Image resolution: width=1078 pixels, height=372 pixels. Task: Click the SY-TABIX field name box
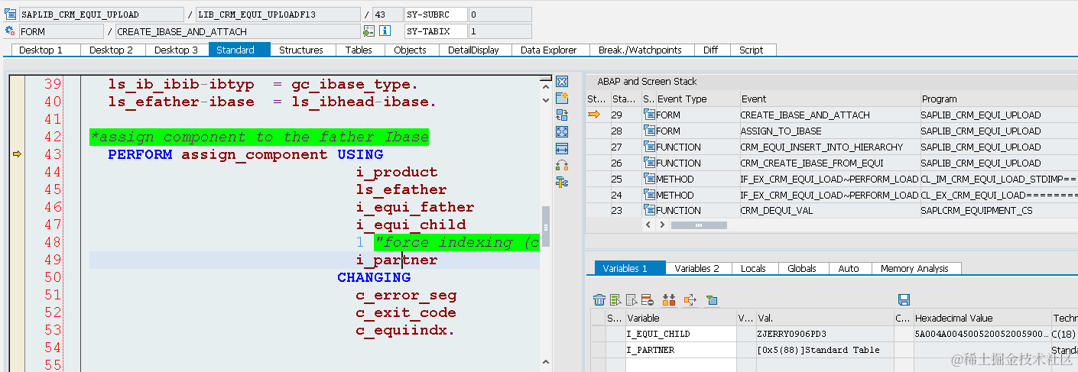click(436, 31)
